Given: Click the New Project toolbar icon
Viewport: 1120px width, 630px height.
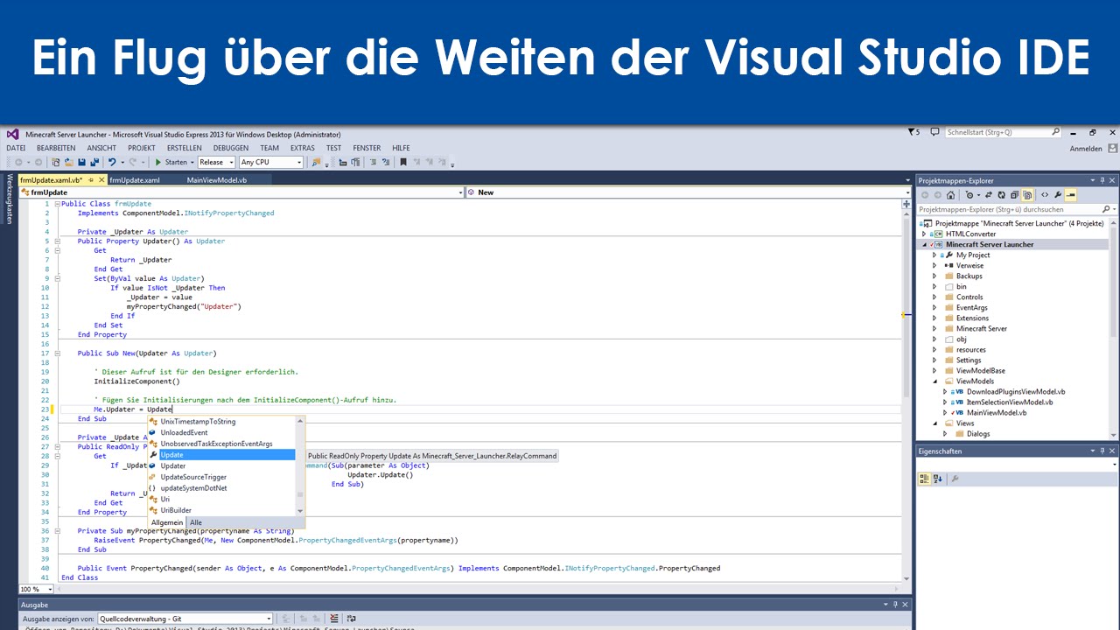Looking at the screenshot, I should pyautogui.click(x=55, y=162).
